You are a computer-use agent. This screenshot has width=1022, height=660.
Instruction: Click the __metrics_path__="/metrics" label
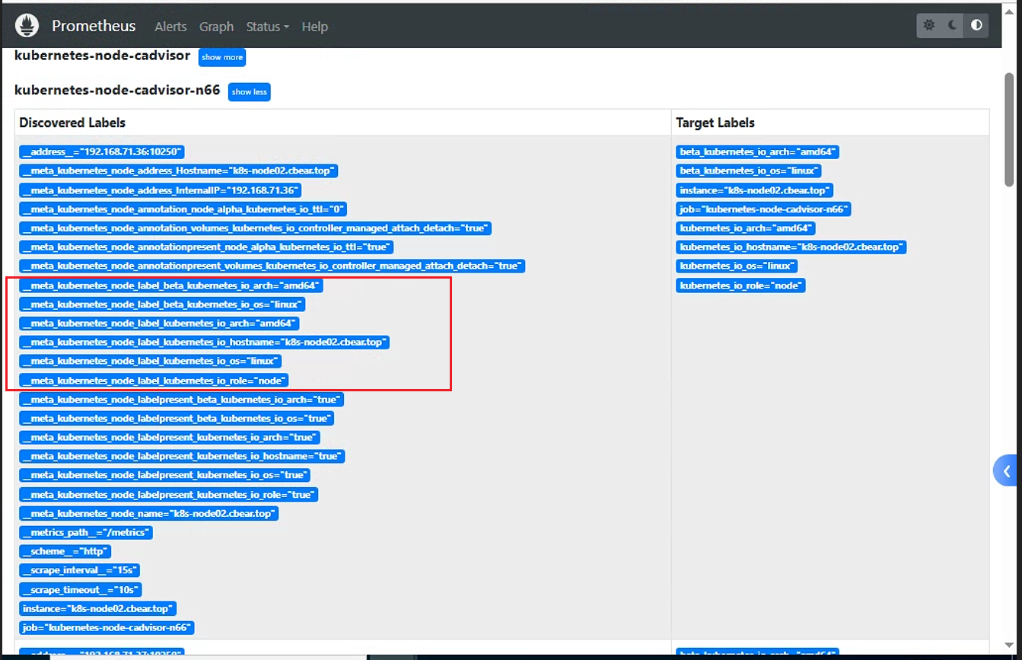point(86,533)
